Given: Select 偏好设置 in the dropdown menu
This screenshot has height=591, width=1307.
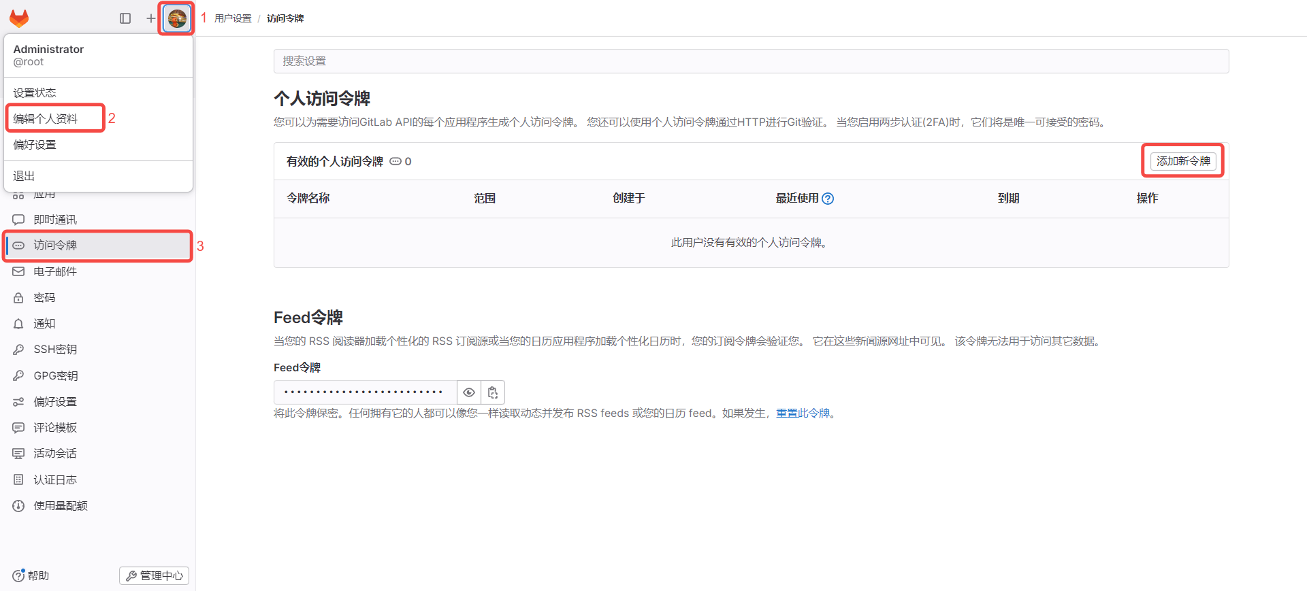Looking at the screenshot, I should point(35,145).
